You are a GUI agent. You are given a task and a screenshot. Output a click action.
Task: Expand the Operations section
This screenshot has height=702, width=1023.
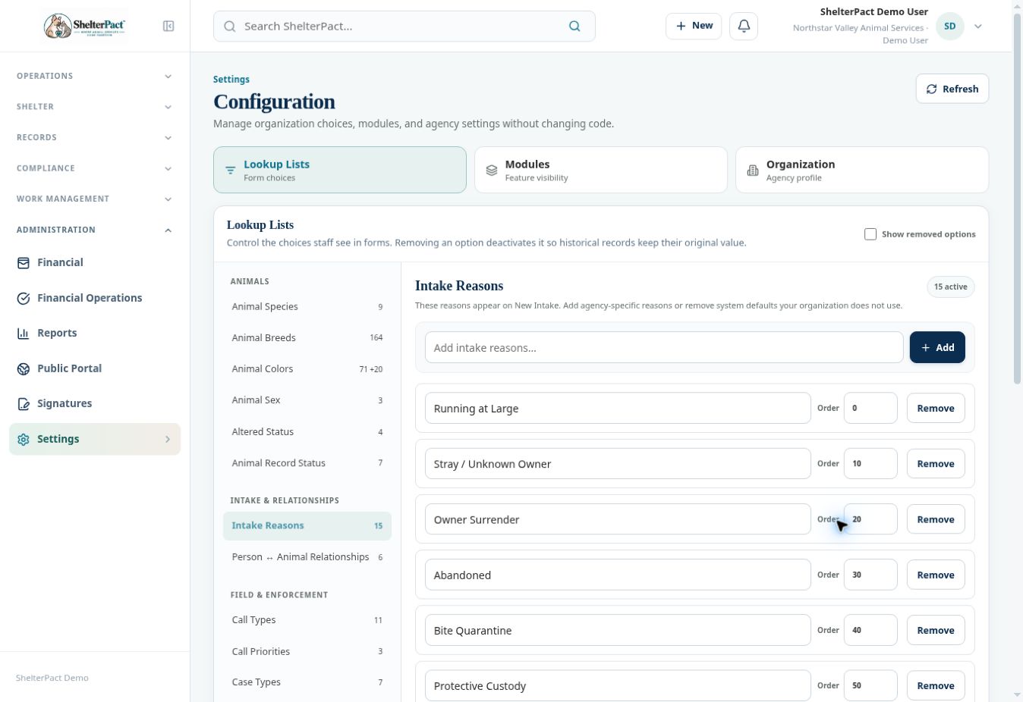coord(95,76)
